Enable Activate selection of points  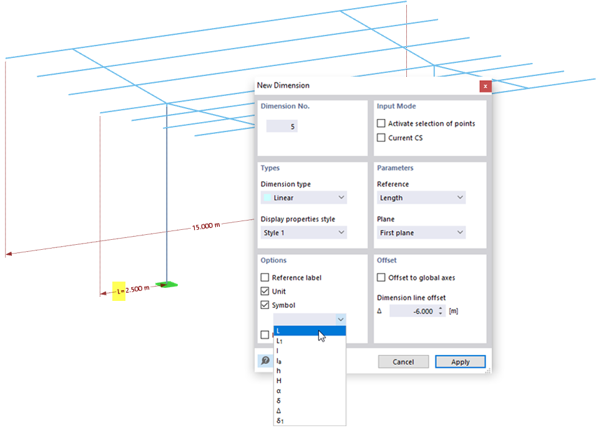(381, 123)
